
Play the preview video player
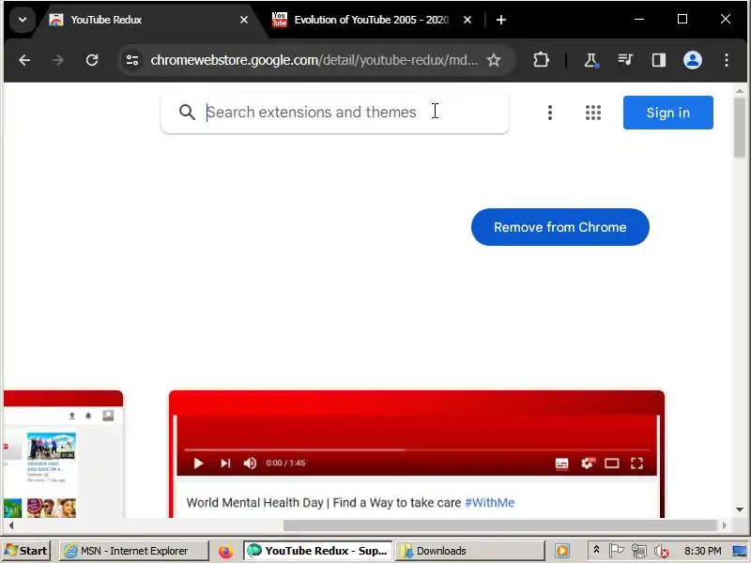point(198,464)
